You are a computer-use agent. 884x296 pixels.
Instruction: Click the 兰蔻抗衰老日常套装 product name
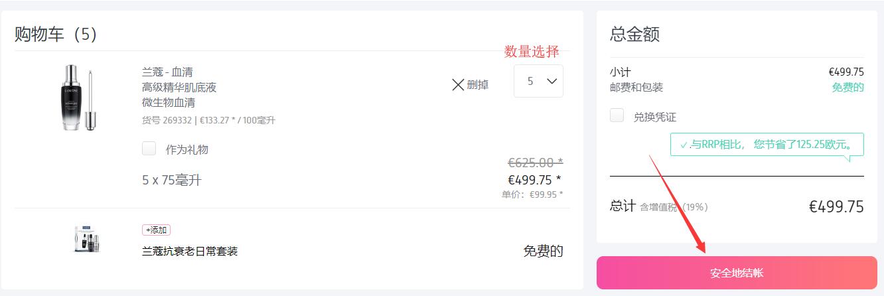[x=190, y=251]
